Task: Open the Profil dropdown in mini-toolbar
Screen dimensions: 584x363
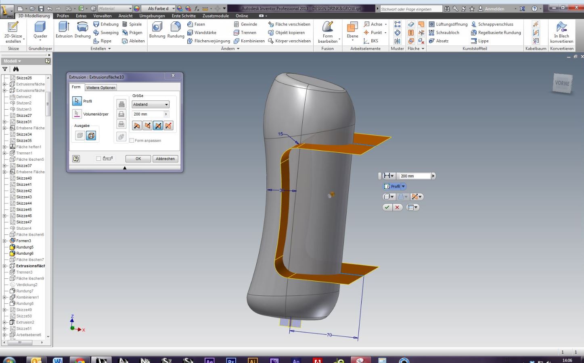Action: coord(403,187)
